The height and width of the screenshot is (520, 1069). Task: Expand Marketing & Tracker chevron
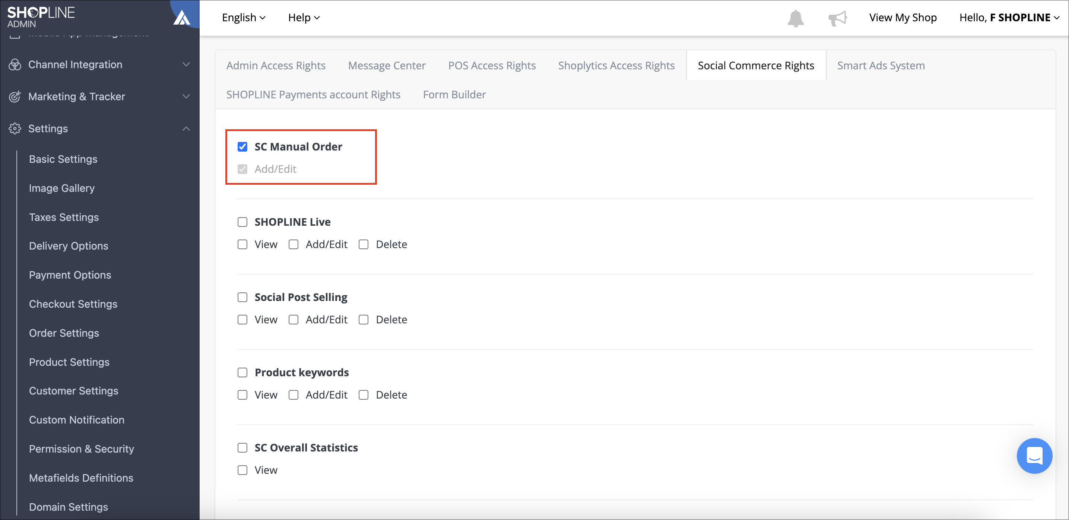[186, 96]
